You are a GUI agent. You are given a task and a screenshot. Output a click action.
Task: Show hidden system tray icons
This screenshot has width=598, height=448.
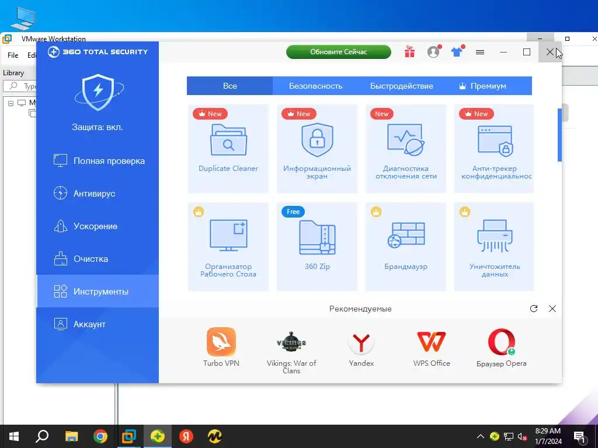pos(481,436)
